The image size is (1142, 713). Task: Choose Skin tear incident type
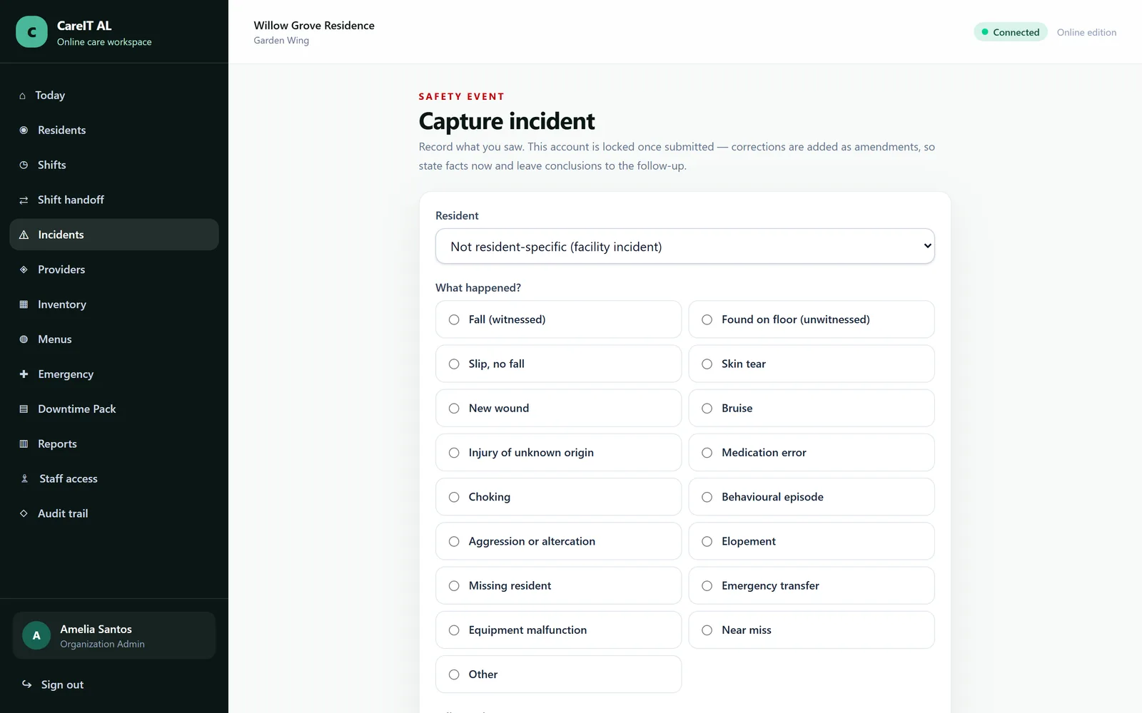[x=812, y=364]
